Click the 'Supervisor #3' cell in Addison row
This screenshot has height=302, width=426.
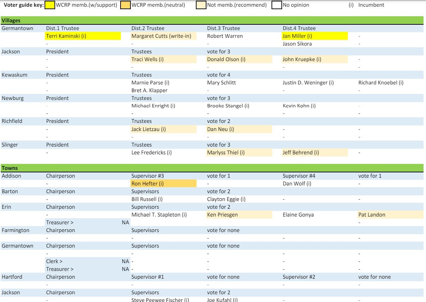147,176
